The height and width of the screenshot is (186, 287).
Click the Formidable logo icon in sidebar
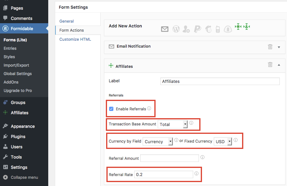coord(5,28)
